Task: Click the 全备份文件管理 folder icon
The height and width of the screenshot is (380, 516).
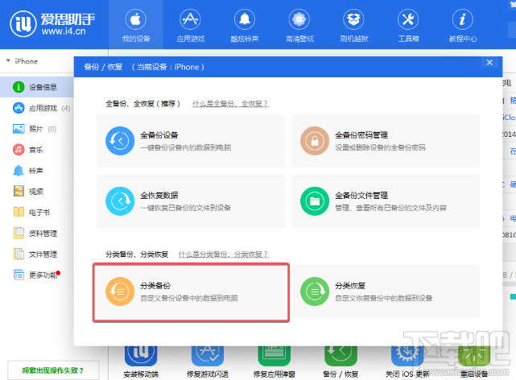Action: tap(315, 201)
